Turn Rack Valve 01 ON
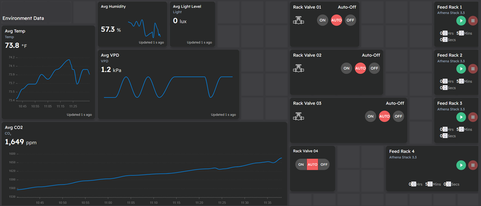The height and width of the screenshot is (206, 481). (323, 20)
